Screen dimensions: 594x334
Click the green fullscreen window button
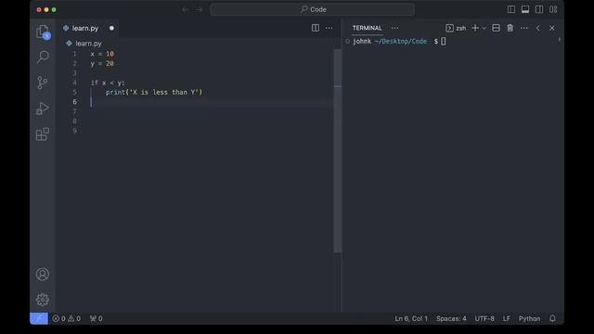click(54, 10)
